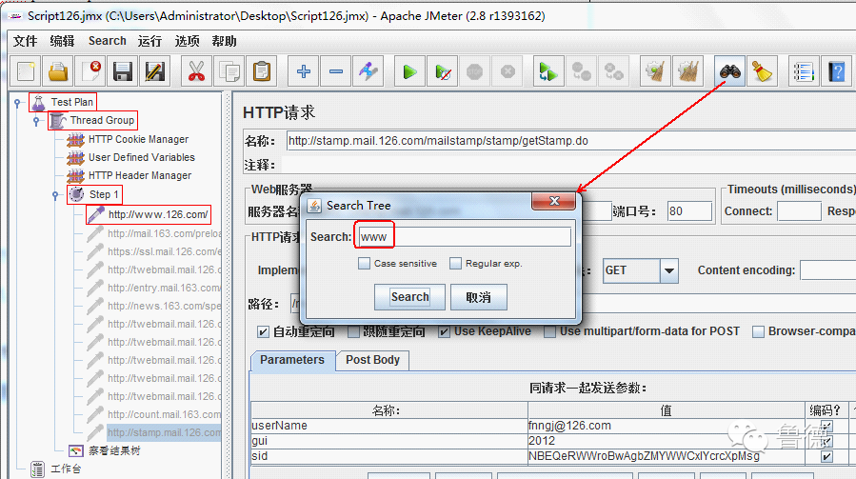Open Help with question mark icon

point(836,71)
